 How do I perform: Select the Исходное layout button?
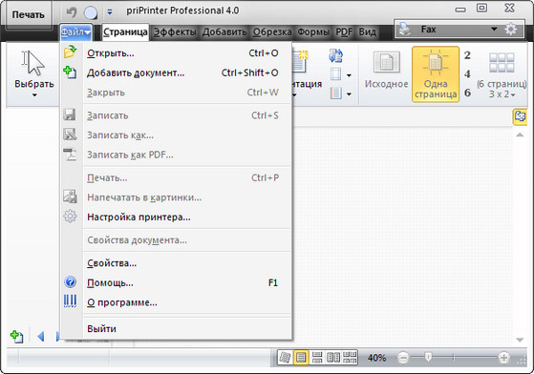(386, 74)
